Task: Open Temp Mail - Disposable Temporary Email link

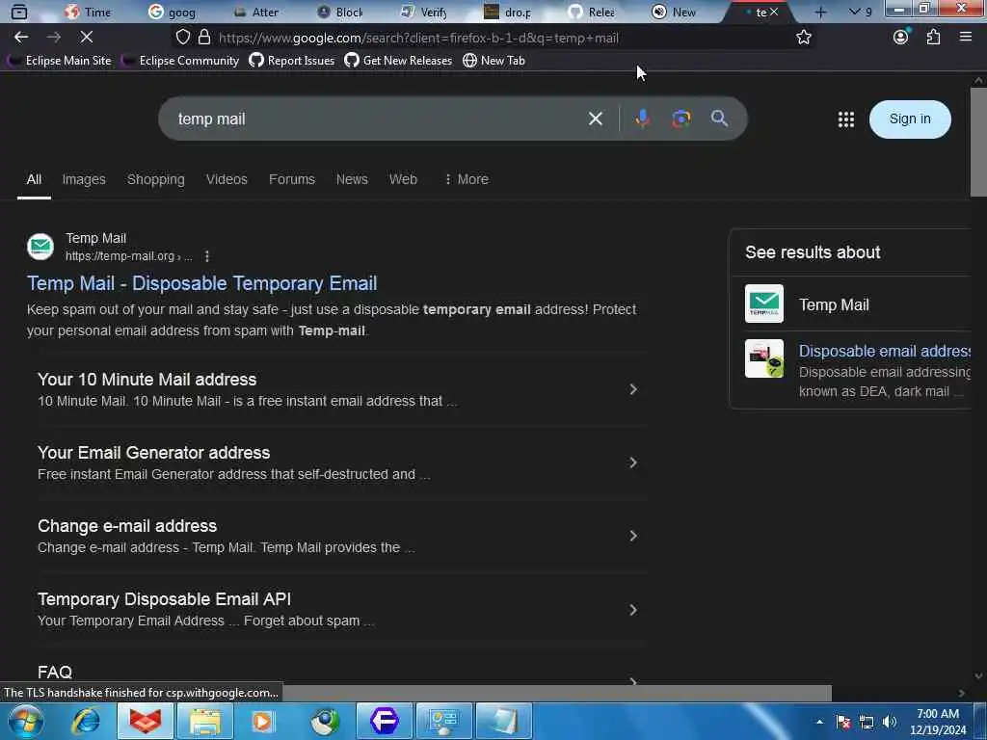Action: click(202, 283)
